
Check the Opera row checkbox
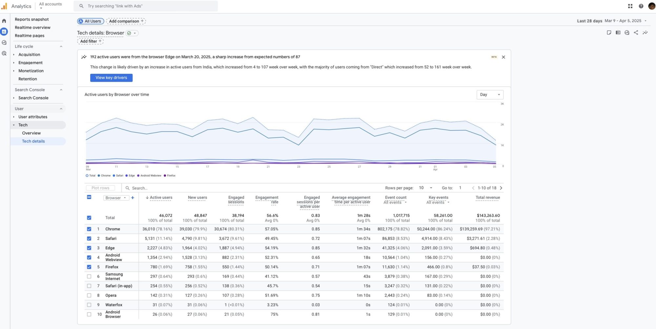click(89, 296)
